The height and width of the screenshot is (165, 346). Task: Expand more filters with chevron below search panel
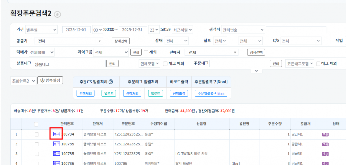tap(256, 71)
